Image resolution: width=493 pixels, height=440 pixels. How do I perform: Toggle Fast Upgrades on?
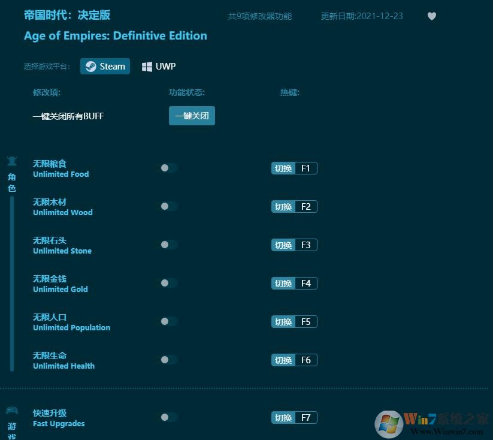click(169, 417)
